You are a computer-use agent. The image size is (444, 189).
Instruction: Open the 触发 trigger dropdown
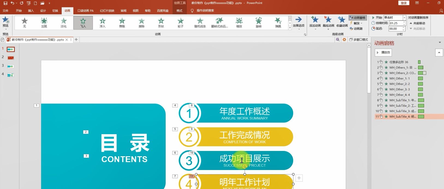point(356,23)
